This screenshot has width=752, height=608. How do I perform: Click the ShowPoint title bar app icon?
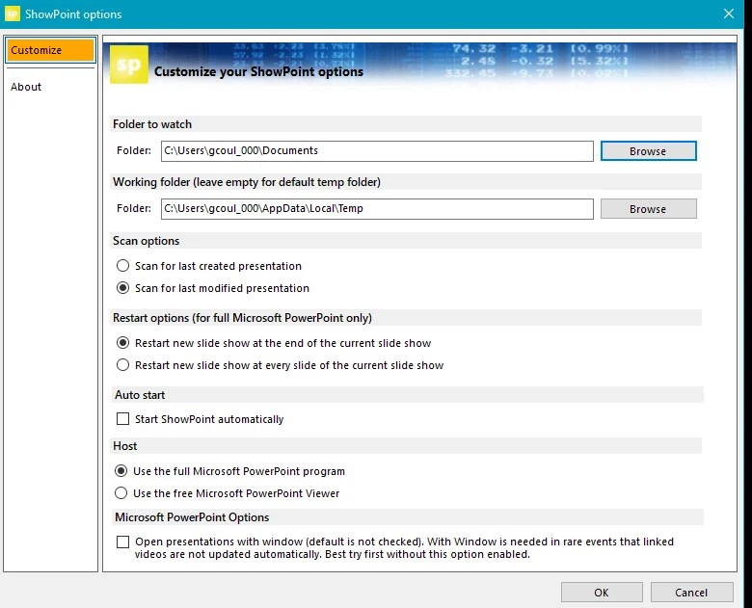[x=12, y=13]
